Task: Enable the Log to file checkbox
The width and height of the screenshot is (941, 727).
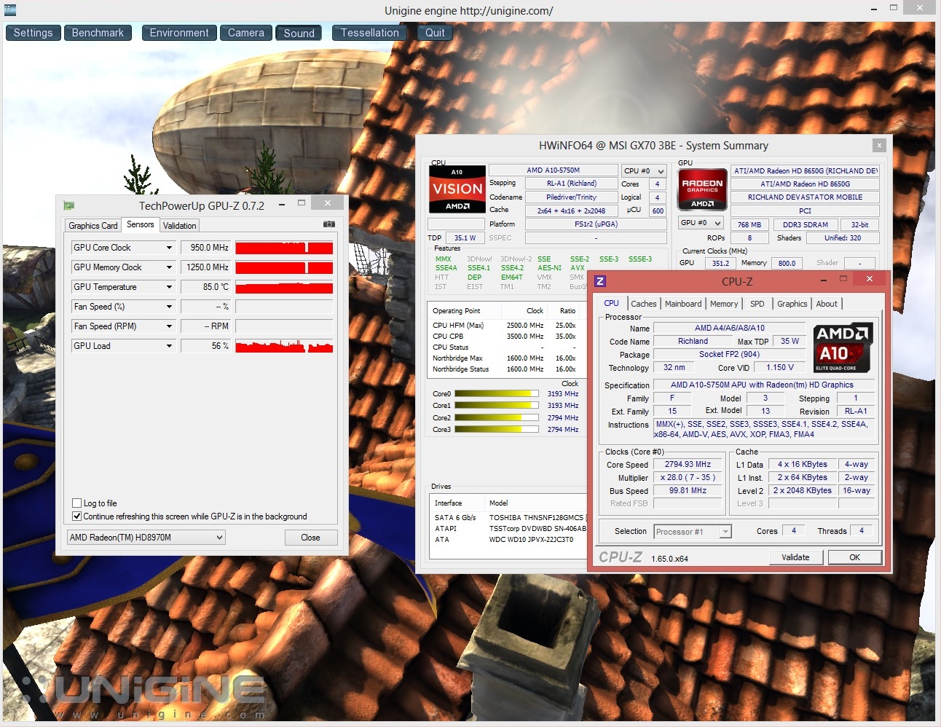Action: [77, 503]
